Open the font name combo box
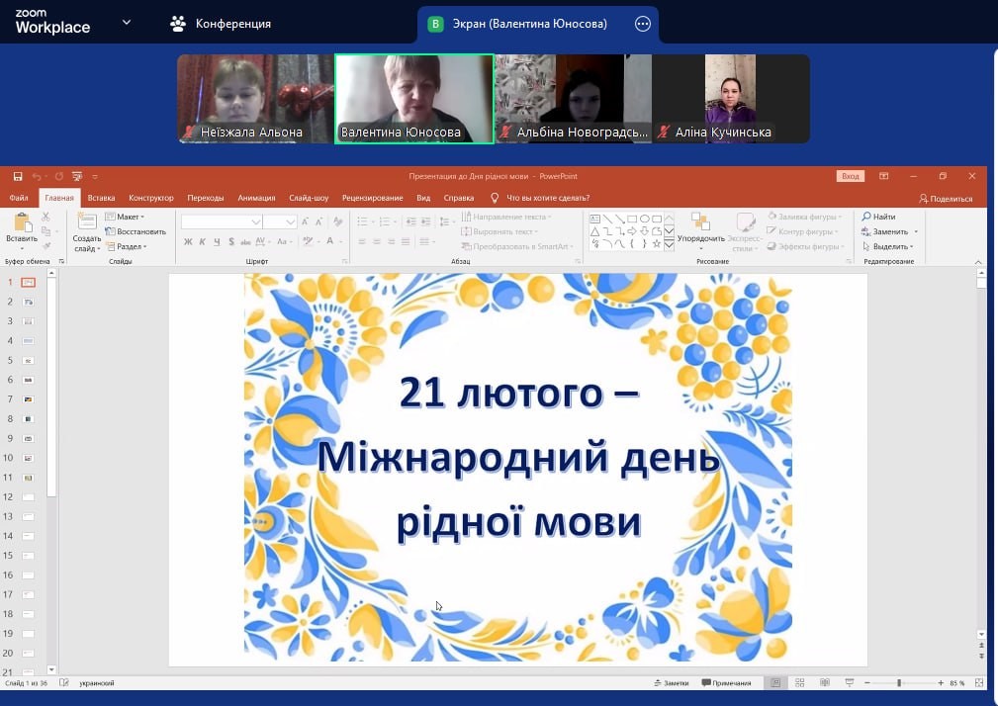Viewport: 998px width, 706px height. tap(222, 221)
